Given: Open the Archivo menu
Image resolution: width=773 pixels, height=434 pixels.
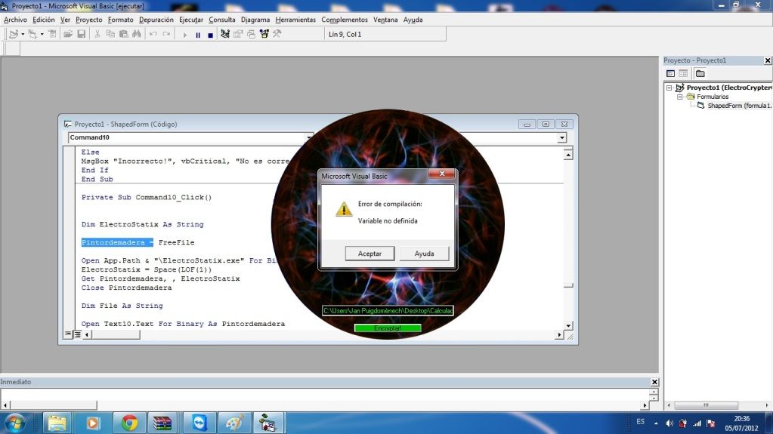Looking at the screenshot, I should 15,20.
